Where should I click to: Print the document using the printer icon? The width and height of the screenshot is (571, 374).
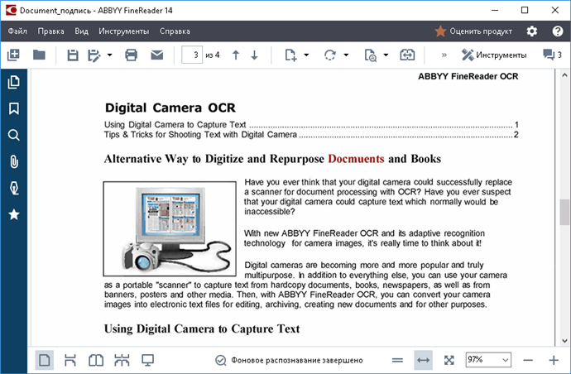tap(131, 55)
